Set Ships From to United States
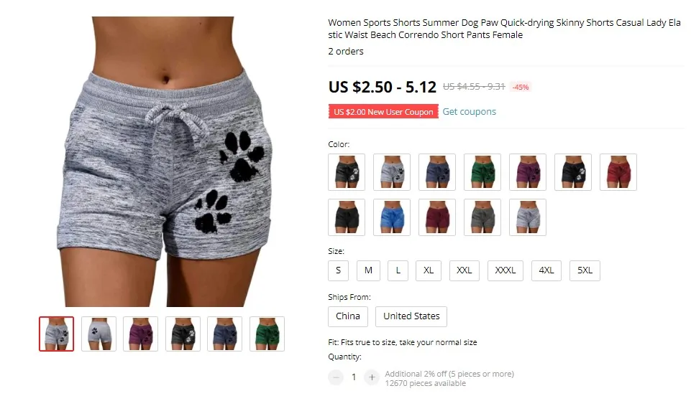 [x=411, y=316]
